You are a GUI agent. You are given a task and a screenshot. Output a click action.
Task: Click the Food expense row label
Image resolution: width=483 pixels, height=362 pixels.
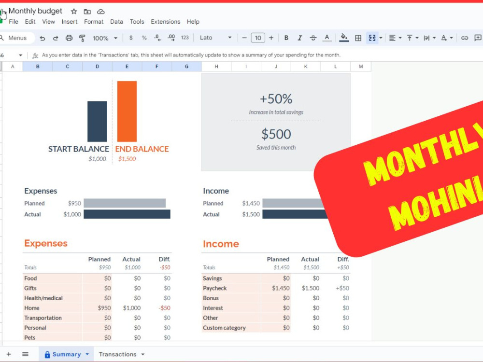tap(30, 278)
